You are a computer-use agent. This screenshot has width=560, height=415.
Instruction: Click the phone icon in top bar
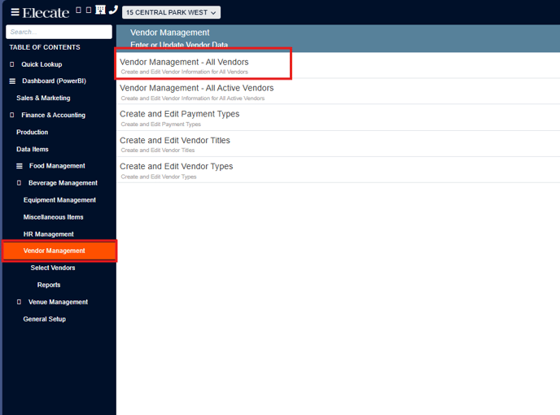pos(113,10)
